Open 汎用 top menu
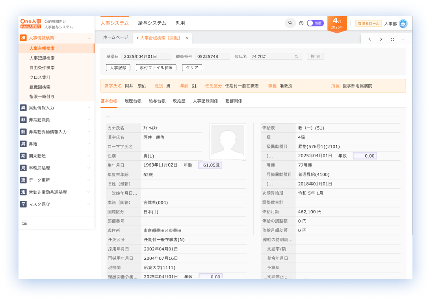The height and width of the screenshot is (300, 431). [180, 23]
